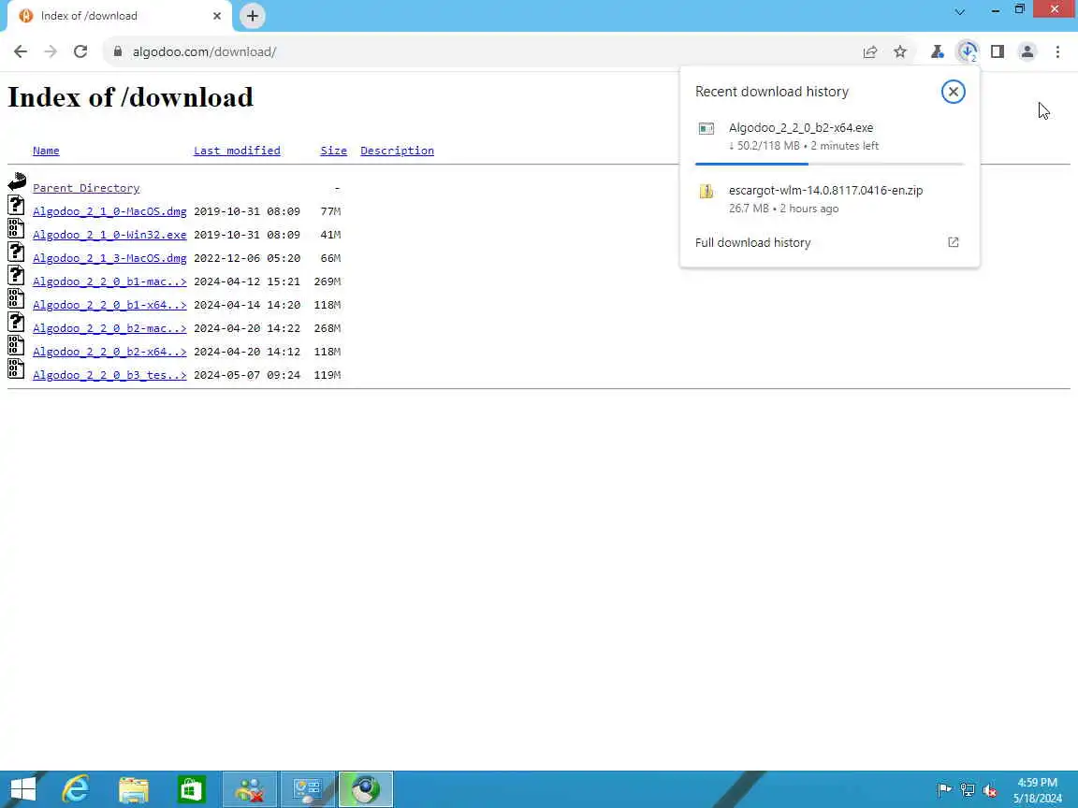Open the escargot-wlm zip download entry
This screenshot has height=808, width=1078.
(830, 198)
